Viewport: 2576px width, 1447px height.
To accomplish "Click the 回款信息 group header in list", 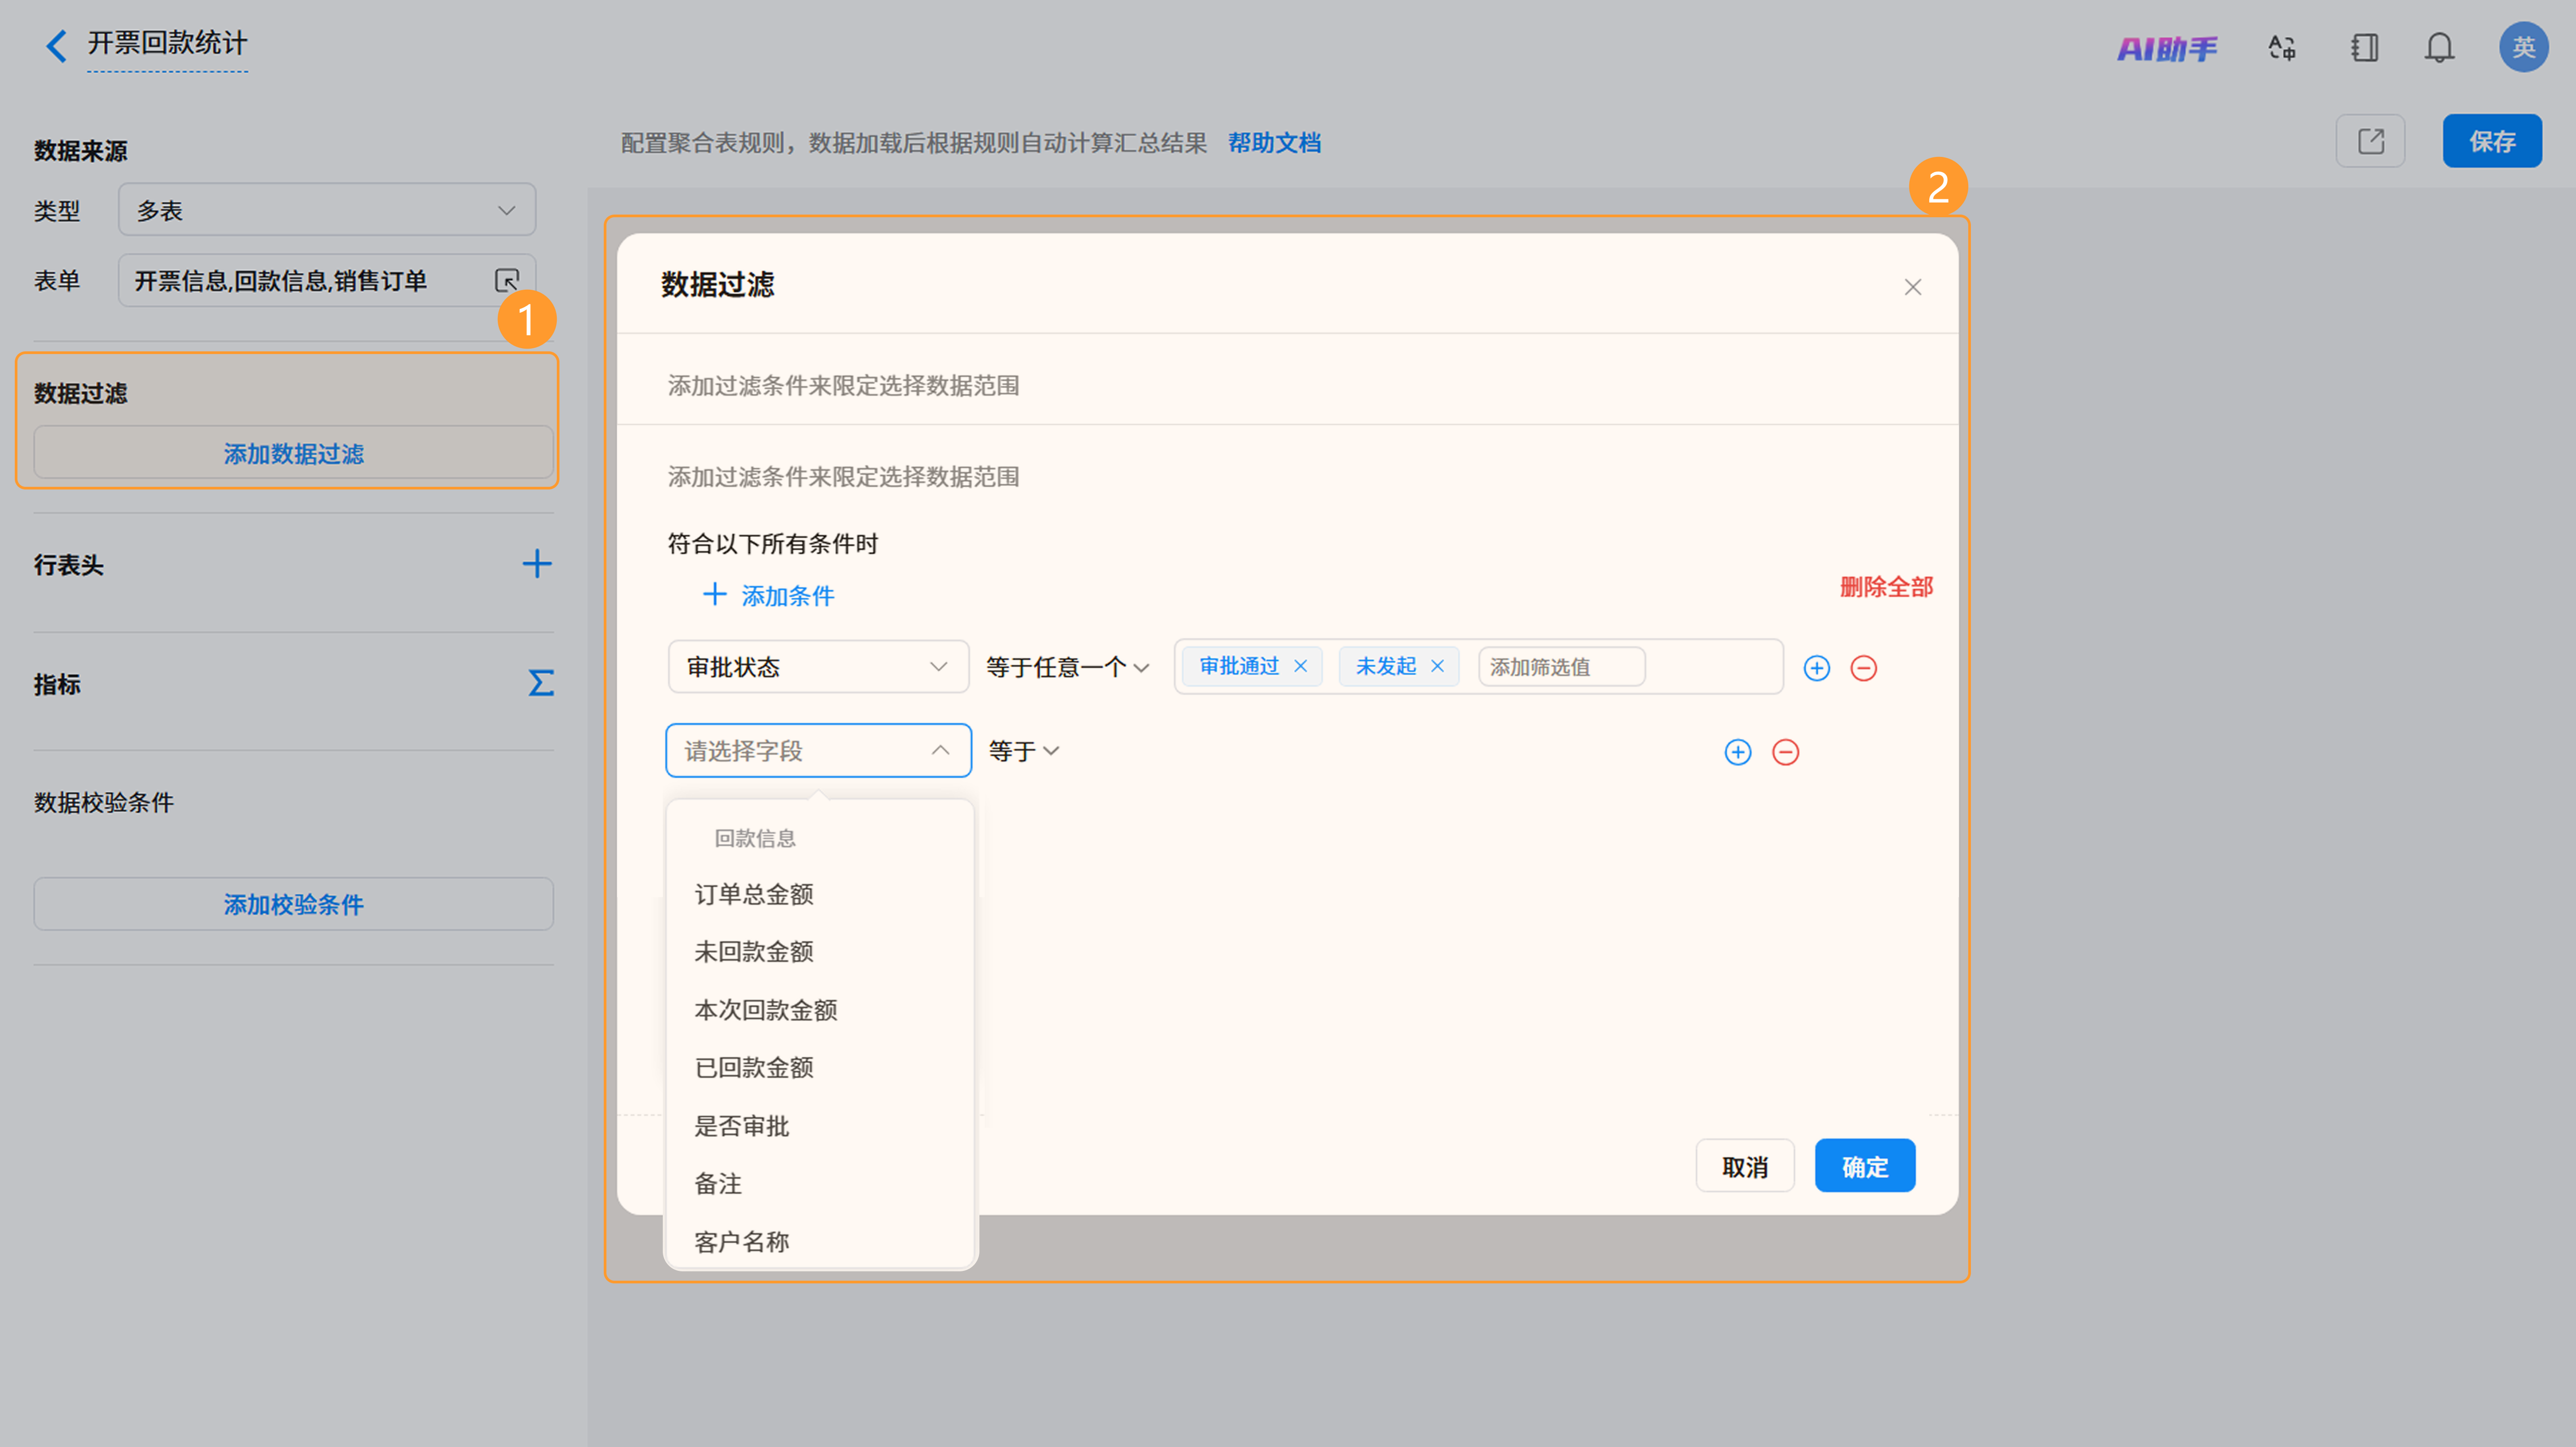I will (755, 839).
